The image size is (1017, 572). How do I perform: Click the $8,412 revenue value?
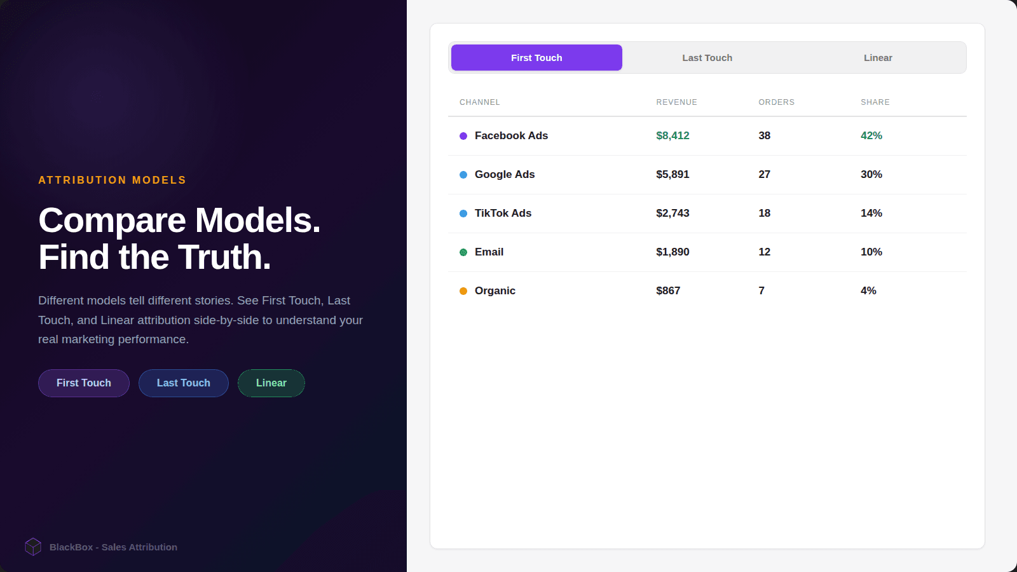pyautogui.click(x=672, y=135)
